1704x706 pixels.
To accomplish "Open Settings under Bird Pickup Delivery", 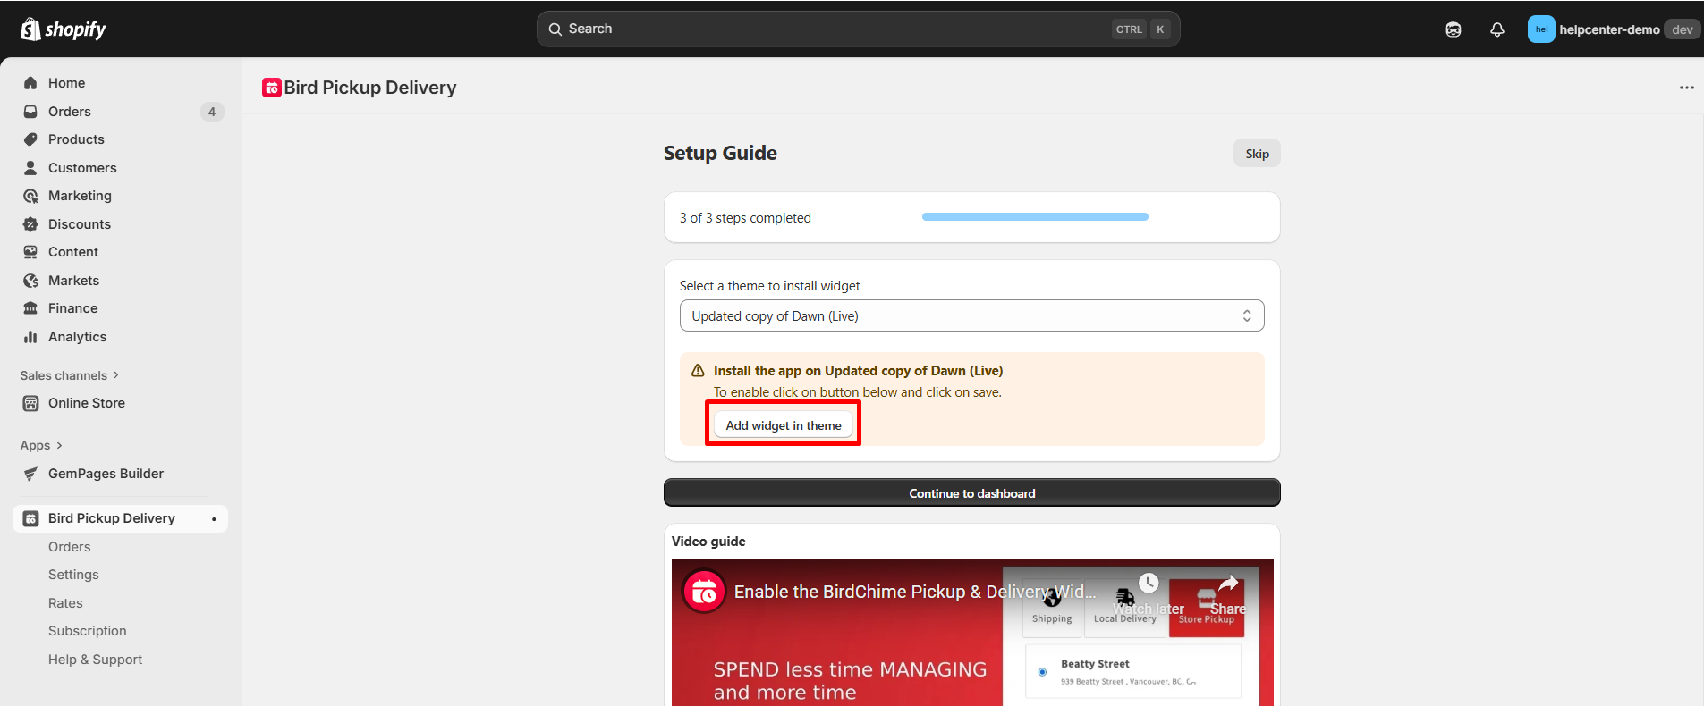I will (73, 575).
